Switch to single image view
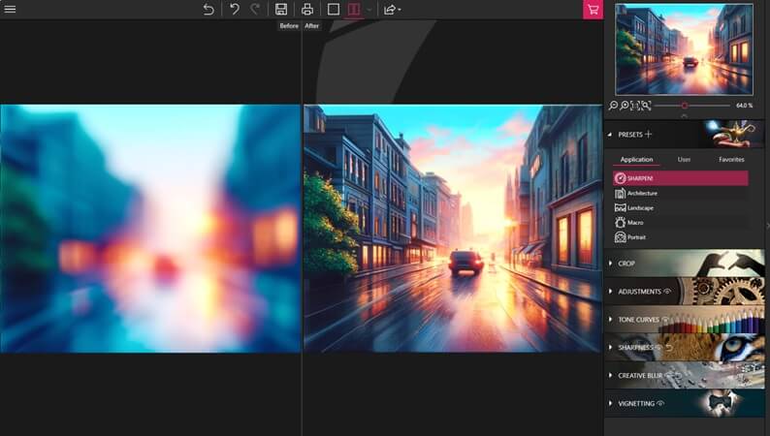 tap(334, 10)
